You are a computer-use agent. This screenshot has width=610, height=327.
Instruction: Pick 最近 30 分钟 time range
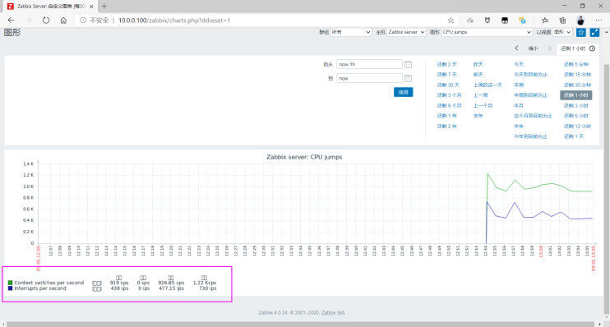click(x=577, y=85)
